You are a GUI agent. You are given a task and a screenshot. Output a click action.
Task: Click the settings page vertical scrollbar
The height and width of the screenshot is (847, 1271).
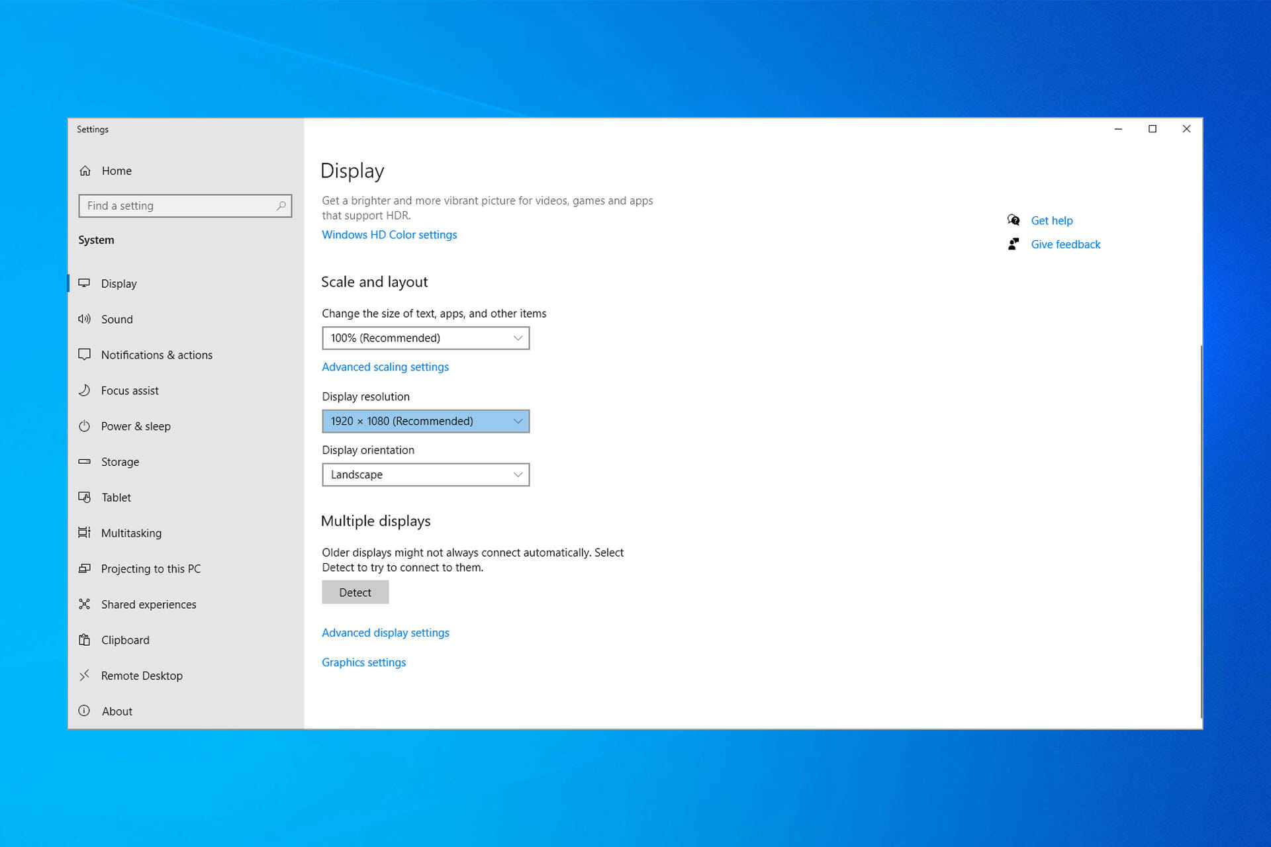1201,531
